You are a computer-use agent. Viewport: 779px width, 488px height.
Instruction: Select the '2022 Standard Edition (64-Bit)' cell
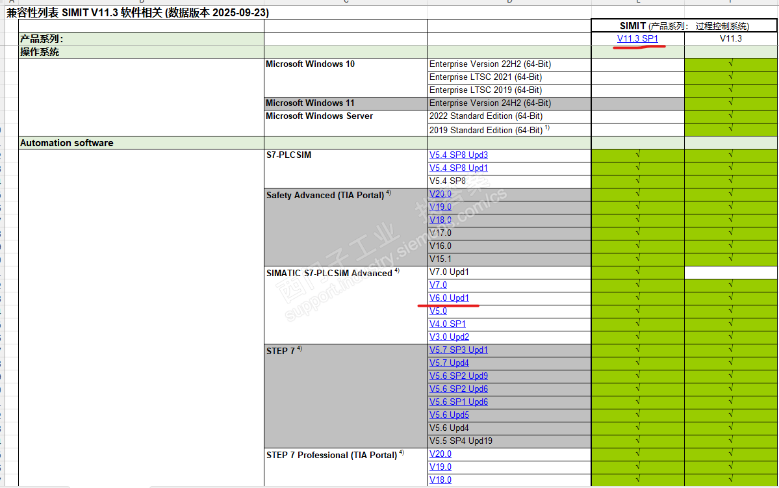click(x=509, y=116)
